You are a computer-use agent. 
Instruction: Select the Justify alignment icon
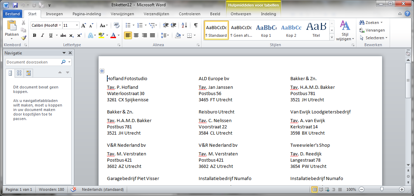152,35
